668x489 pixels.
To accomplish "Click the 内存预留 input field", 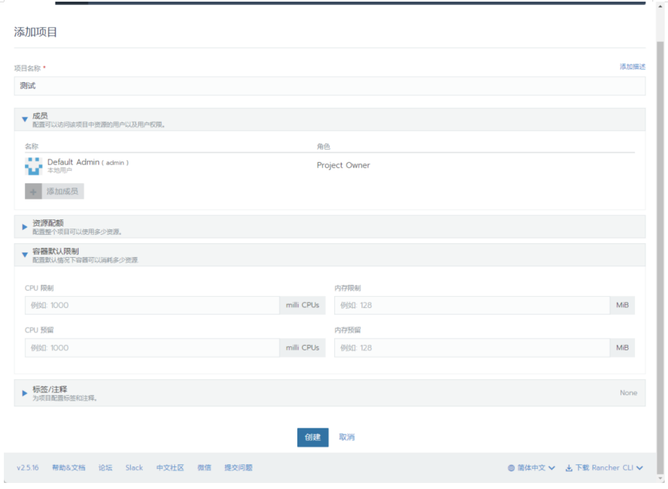I will pyautogui.click(x=472, y=348).
